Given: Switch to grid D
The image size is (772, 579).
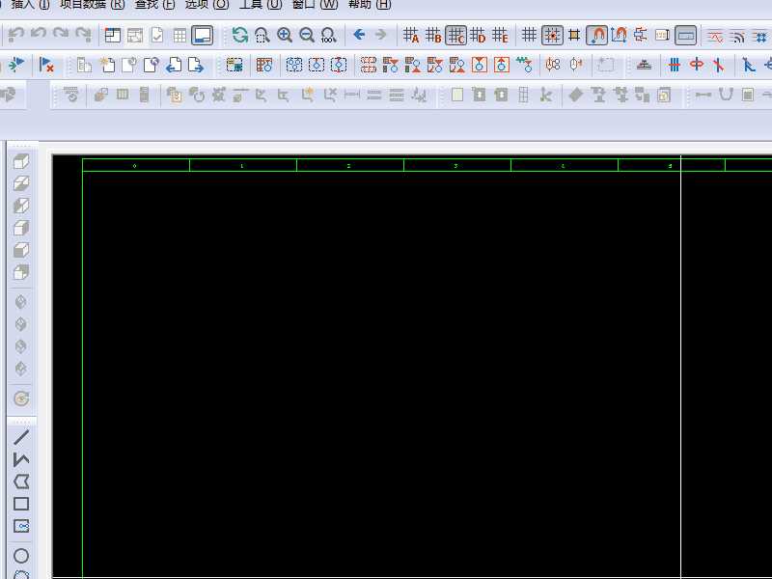Looking at the screenshot, I should coord(478,36).
